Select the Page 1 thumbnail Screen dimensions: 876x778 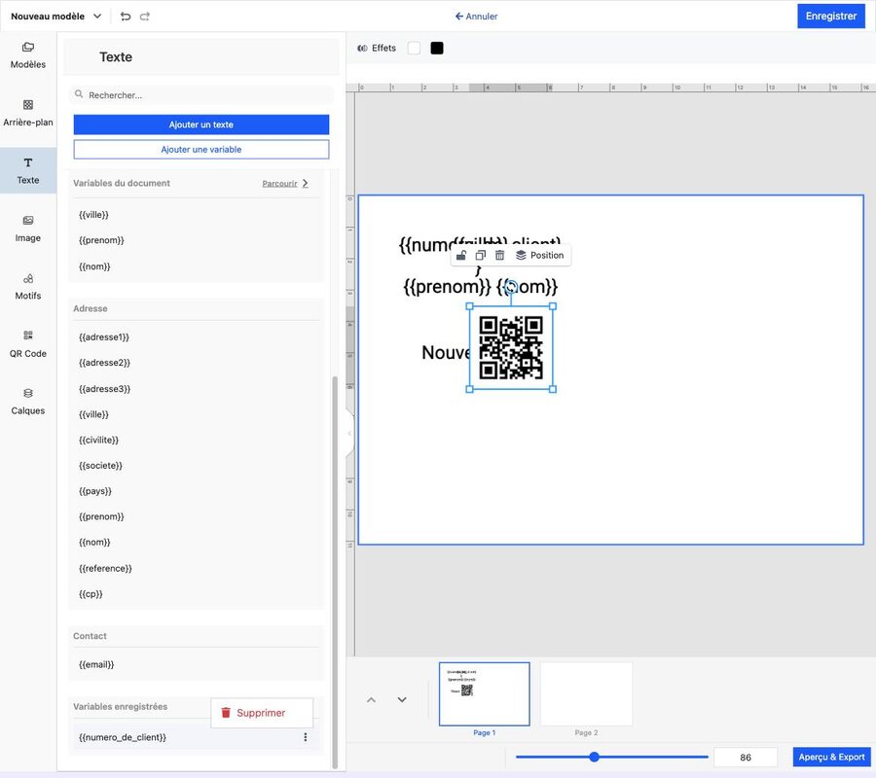(x=485, y=693)
